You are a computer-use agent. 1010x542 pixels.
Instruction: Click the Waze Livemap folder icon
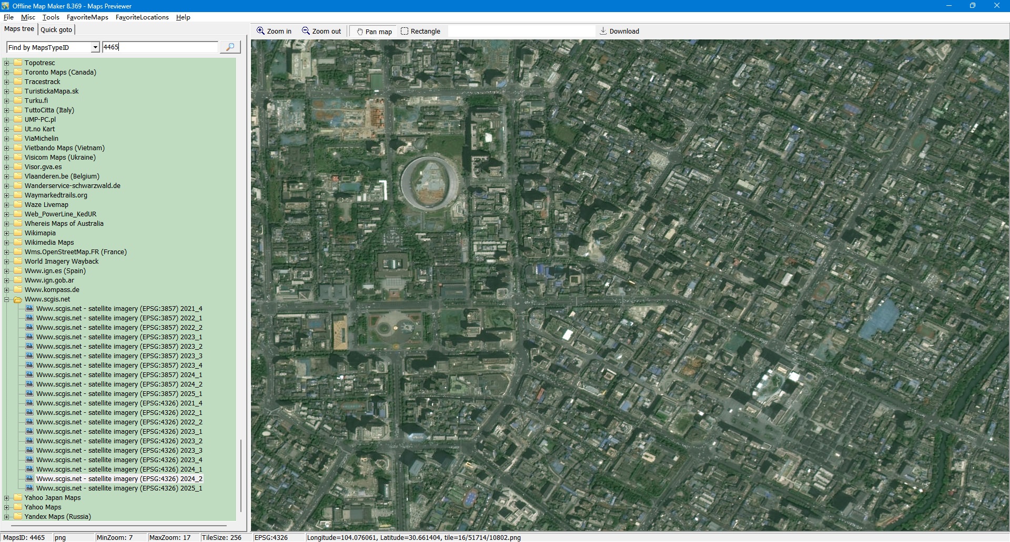[x=18, y=205]
